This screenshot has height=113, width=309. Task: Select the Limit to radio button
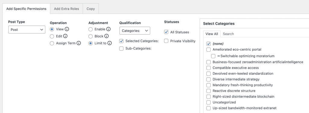click(x=91, y=43)
